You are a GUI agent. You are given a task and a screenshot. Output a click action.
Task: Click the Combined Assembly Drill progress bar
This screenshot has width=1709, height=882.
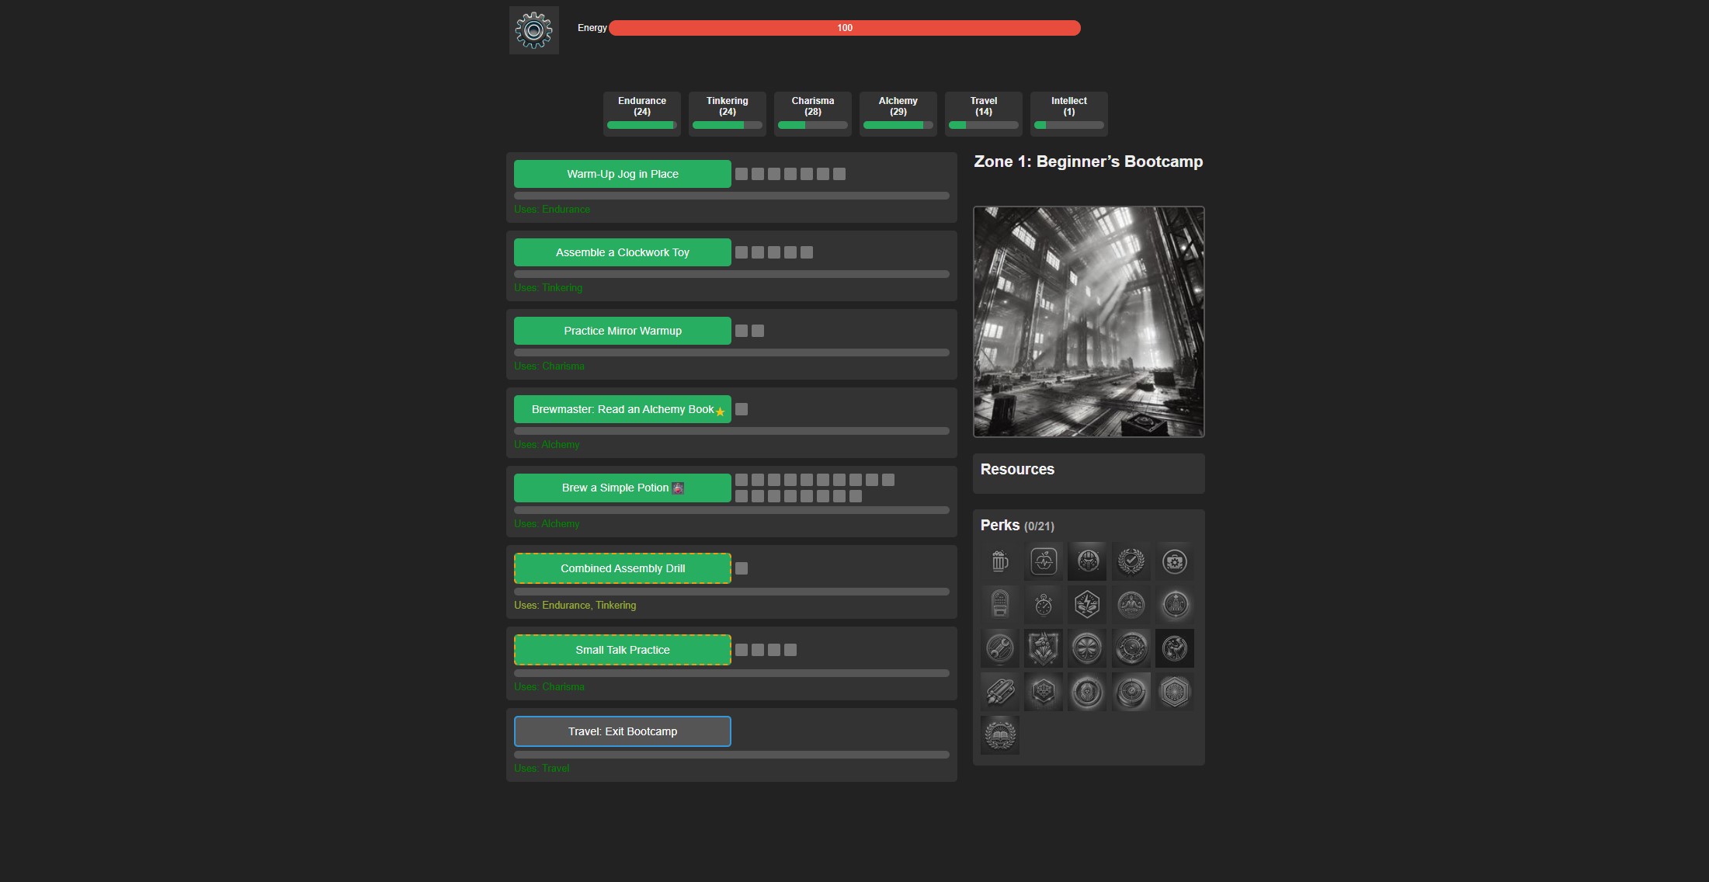(x=731, y=592)
